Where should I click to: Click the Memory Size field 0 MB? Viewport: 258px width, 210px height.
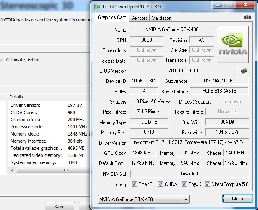point(149,132)
